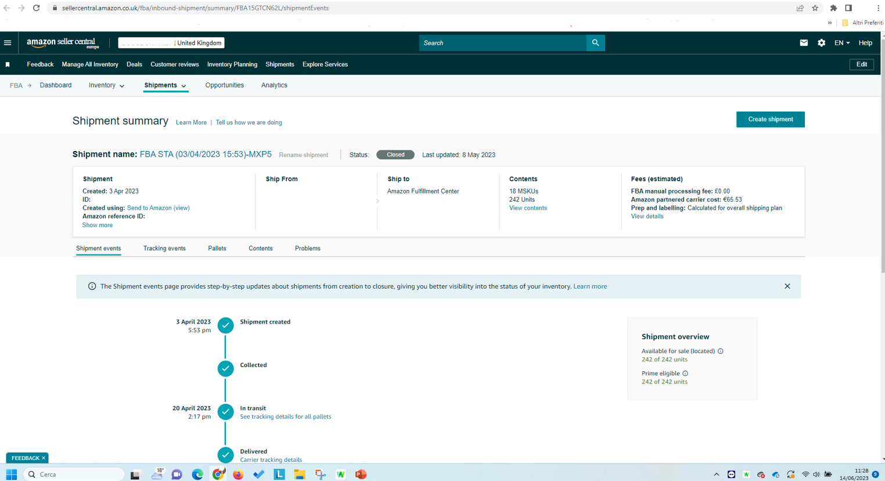Click the Shipment created checkmark marker
The width and height of the screenshot is (885, 481).
(x=225, y=325)
